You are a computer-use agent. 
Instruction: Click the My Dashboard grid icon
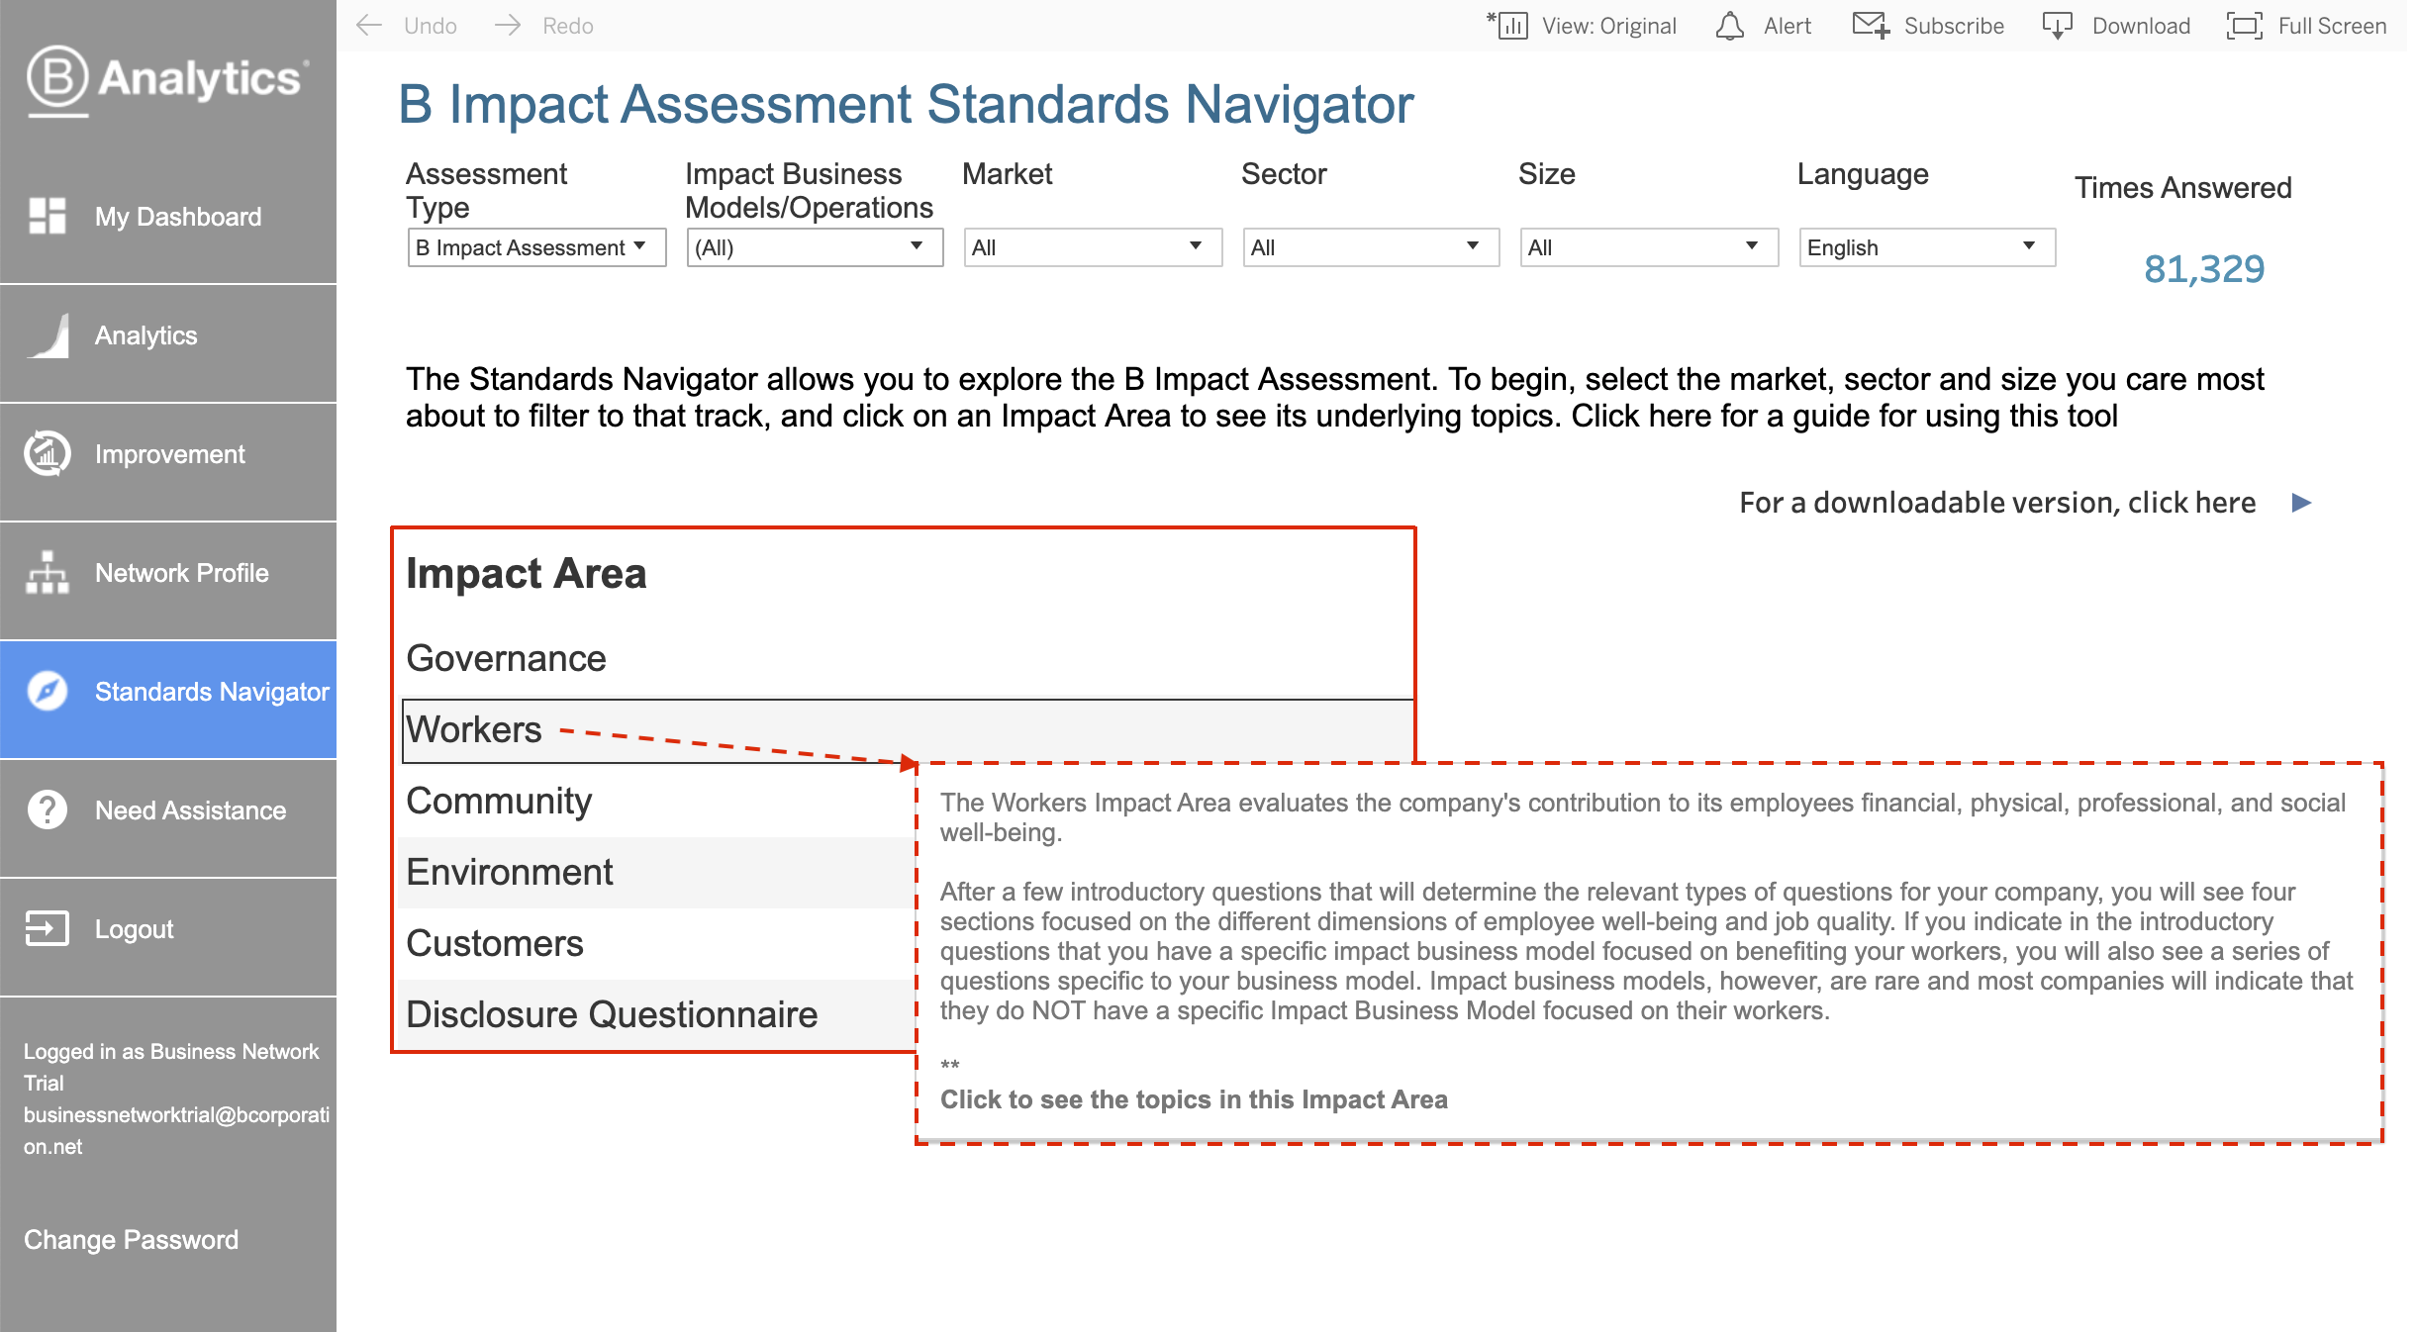pos(47,216)
